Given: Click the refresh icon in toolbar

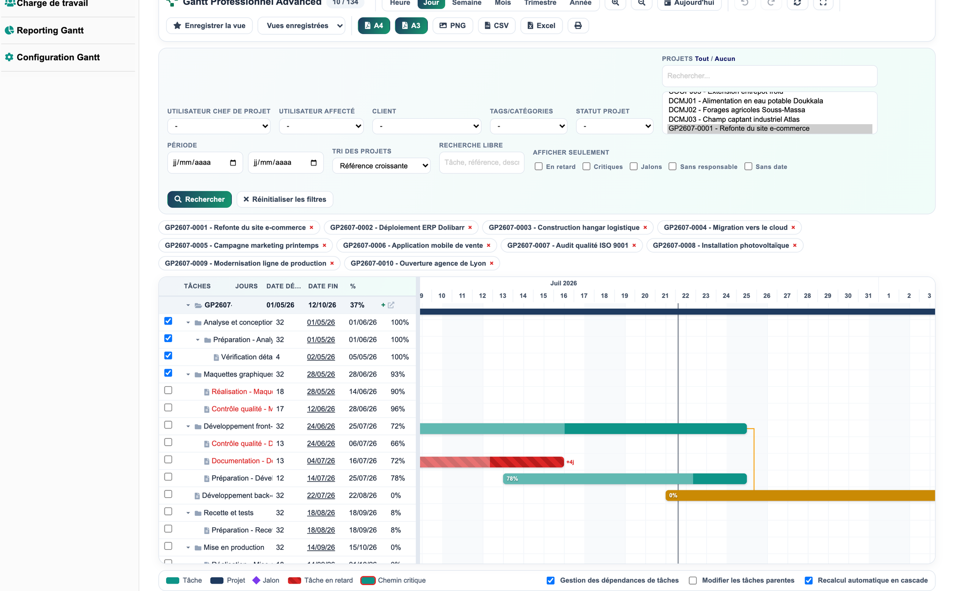Looking at the screenshot, I should click(x=797, y=3).
